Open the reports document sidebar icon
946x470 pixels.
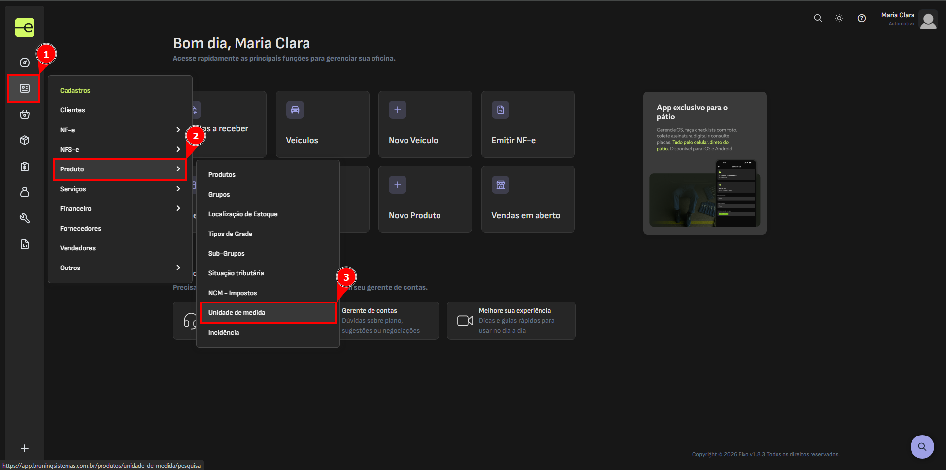(x=25, y=244)
